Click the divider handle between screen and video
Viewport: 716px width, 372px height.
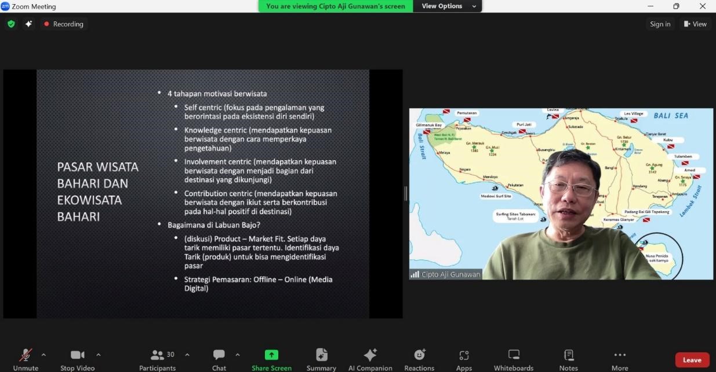[406, 194]
